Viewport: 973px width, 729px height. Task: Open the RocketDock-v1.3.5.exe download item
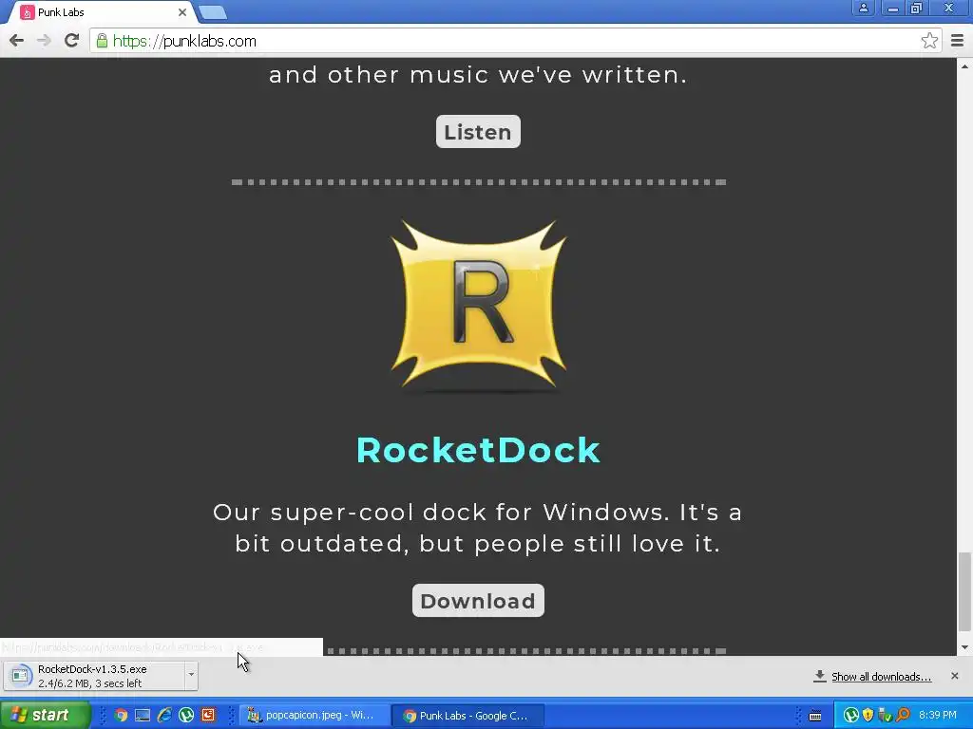[x=93, y=676]
